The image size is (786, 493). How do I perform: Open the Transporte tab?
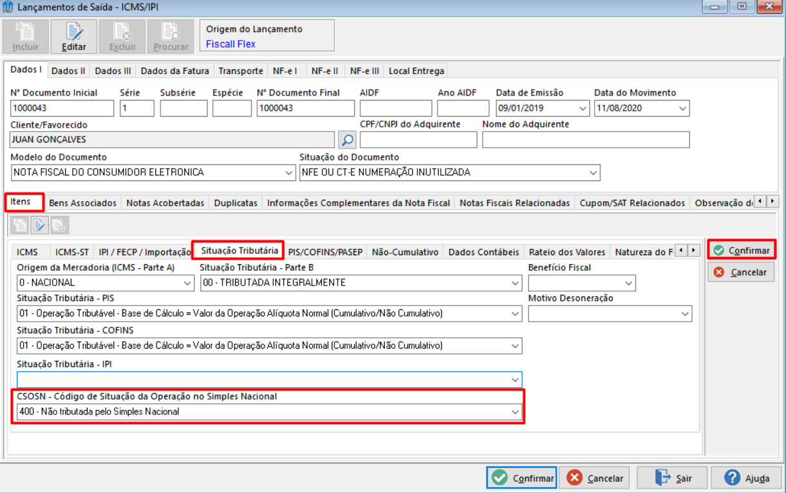click(x=240, y=71)
